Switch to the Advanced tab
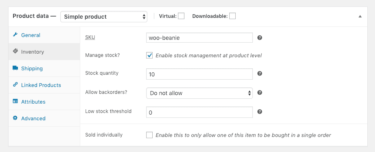Viewport: 375px width, 152px height. 44,119
